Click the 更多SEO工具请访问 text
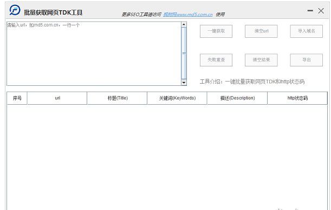The image size is (331, 210). pyautogui.click(x=141, y=15)
